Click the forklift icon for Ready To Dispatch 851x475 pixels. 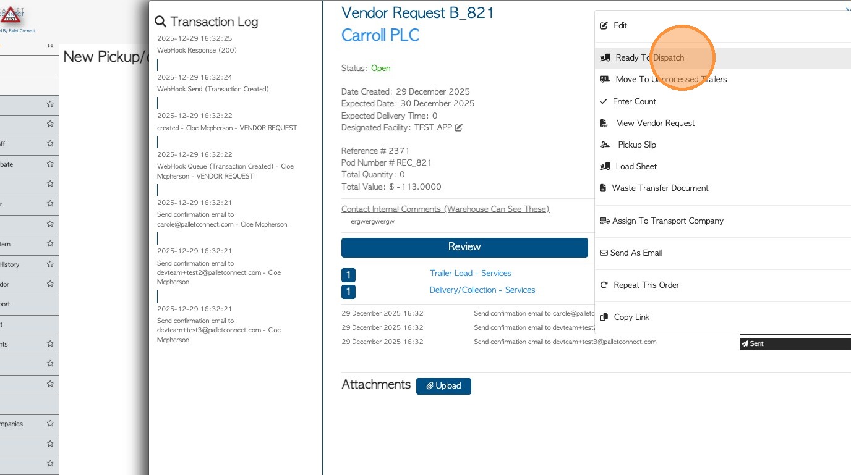click(x=605, y=58)
